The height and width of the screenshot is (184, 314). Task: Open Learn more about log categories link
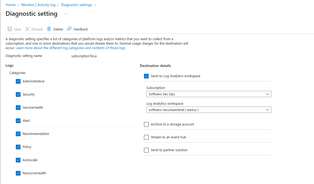[x=70, y=48]
